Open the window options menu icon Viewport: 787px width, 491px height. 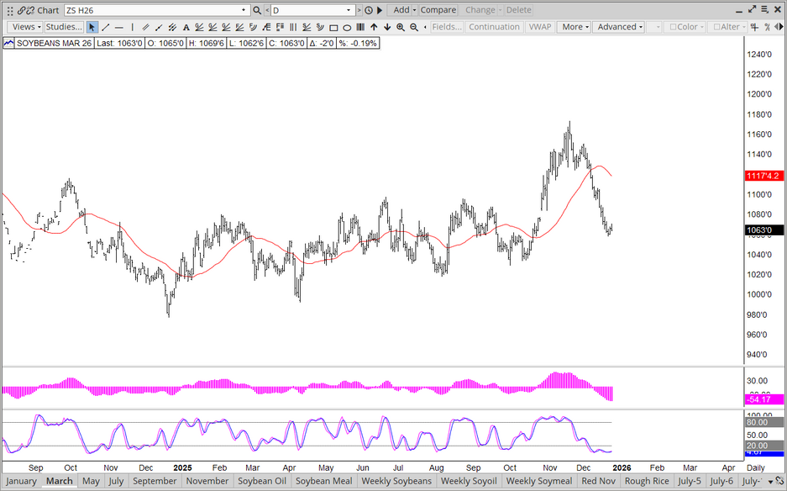pyautogui.click(x=765, y=9)
